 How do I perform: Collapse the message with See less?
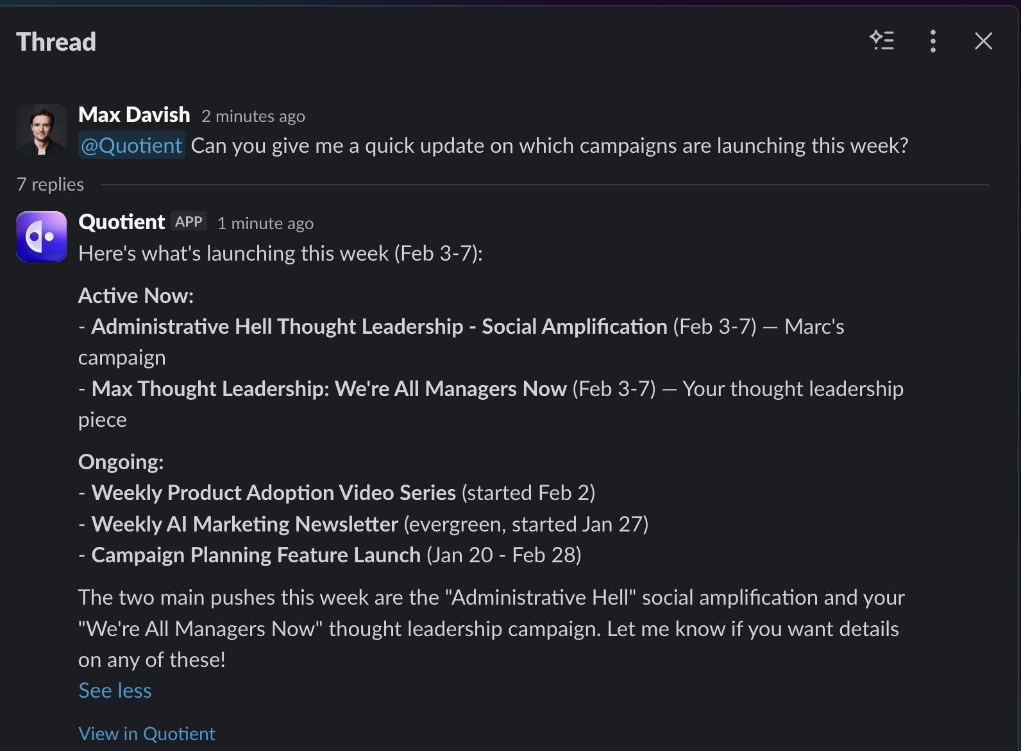pos(115,691)
